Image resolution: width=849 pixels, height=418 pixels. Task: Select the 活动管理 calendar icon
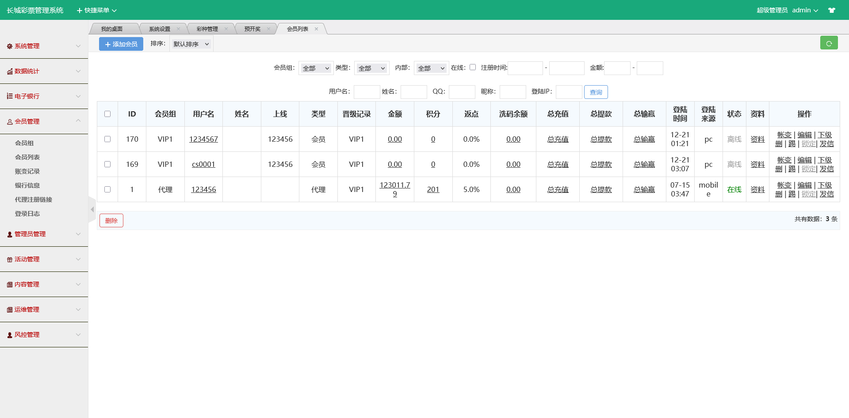pyautogui.click(x=9, y=259)
